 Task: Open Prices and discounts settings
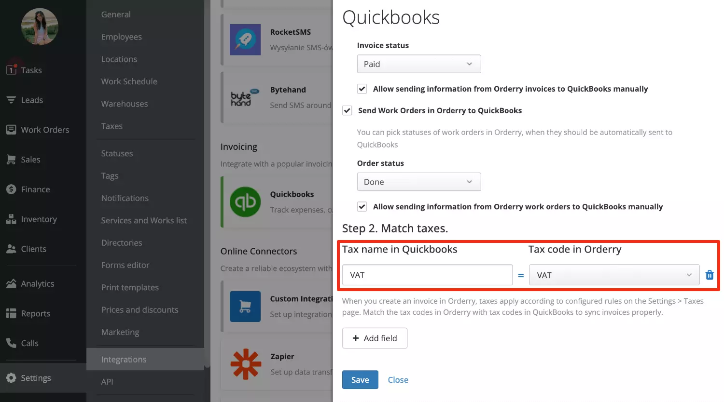pos(140,310)
